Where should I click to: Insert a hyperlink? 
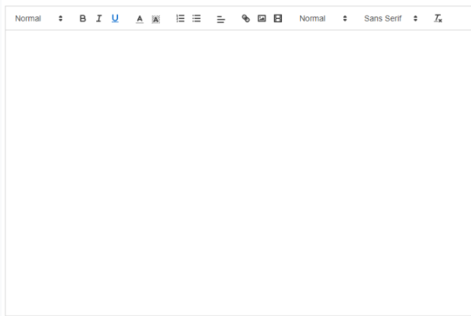click(x=246, y=19)
